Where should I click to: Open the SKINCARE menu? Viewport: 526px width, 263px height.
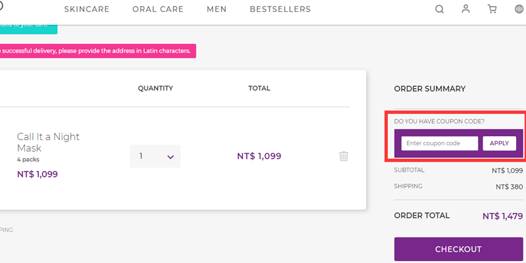click(x=87, y=9)
